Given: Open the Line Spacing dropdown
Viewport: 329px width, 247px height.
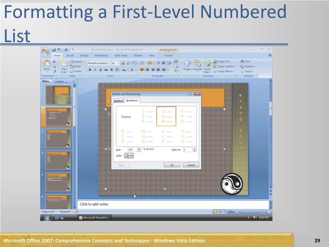Looking at the screenshot, I should click(x=169, y=63).
